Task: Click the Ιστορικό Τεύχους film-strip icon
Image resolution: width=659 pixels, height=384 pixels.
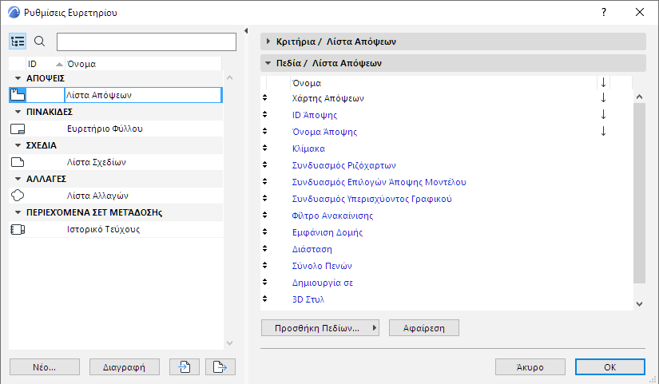Action: pyautogui.click(x=18, y=229)
